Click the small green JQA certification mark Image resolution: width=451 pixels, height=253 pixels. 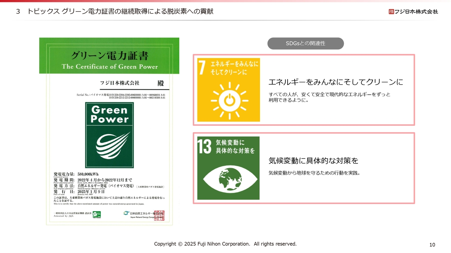[x=97, y=214]
